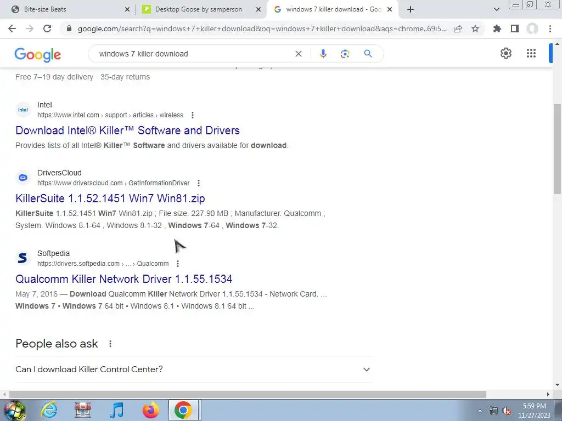This screenshot has height=421, width=562.
Task: Open Qualcomm Killer Network Driver 1.1.55.1534
Action: [x=124, y=279]
